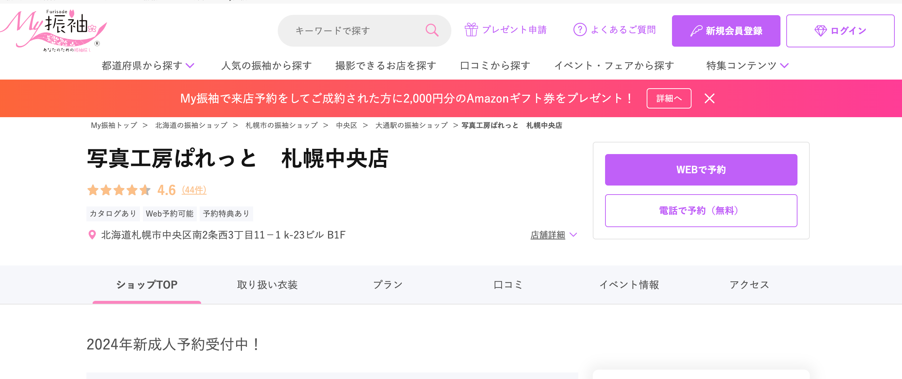The image size is (902, 379).
Task: Click the 電話で予約（無料） button
Action: [x=701, y=210]
